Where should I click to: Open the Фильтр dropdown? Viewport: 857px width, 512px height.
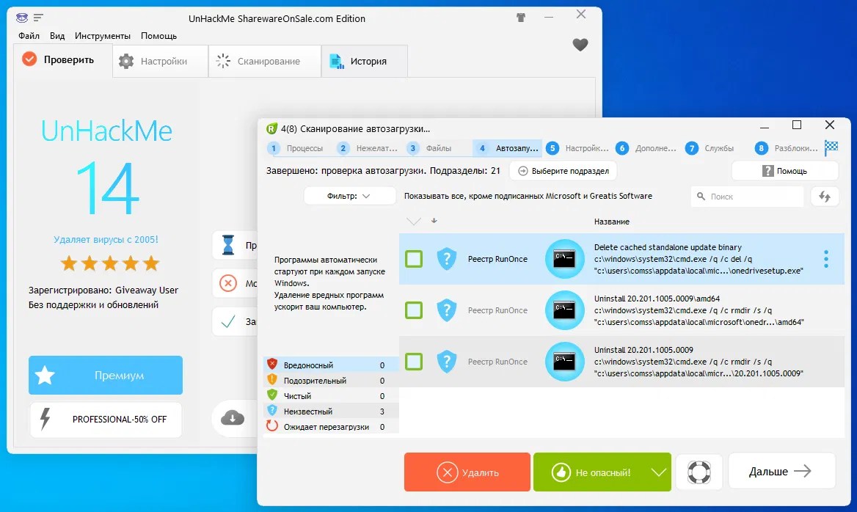tap(349, 196)
